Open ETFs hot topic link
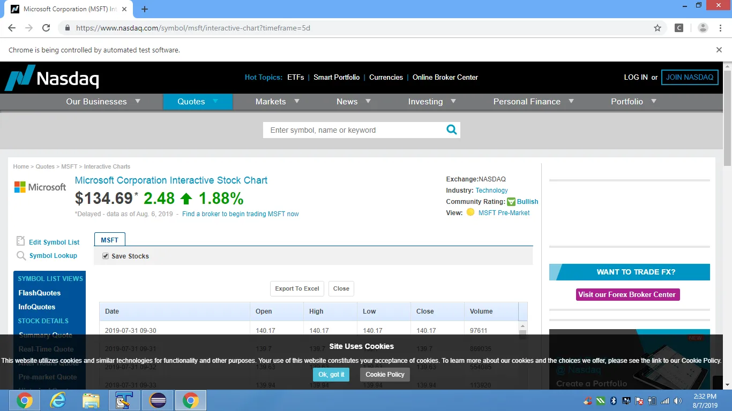The height and width of the screenshot is (411, 732). coord(295,77)
